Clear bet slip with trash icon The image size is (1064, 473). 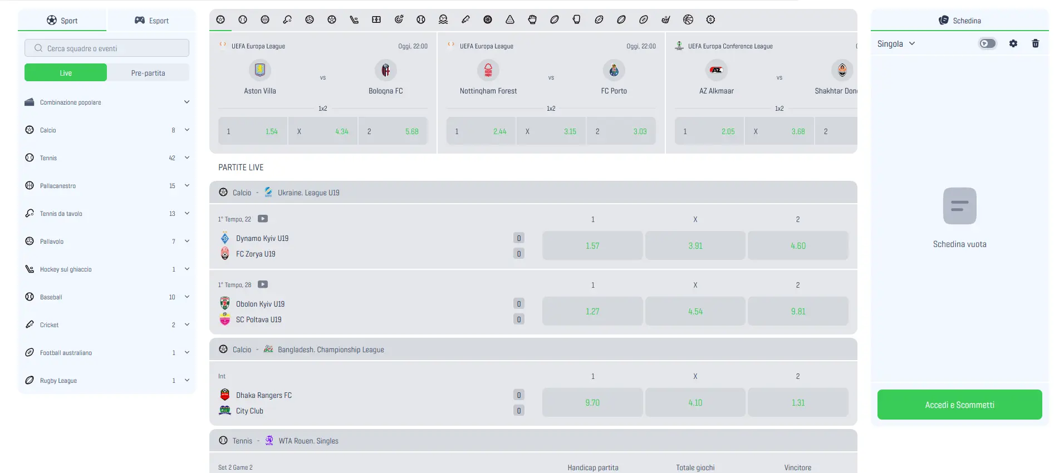click(1036, 43)
